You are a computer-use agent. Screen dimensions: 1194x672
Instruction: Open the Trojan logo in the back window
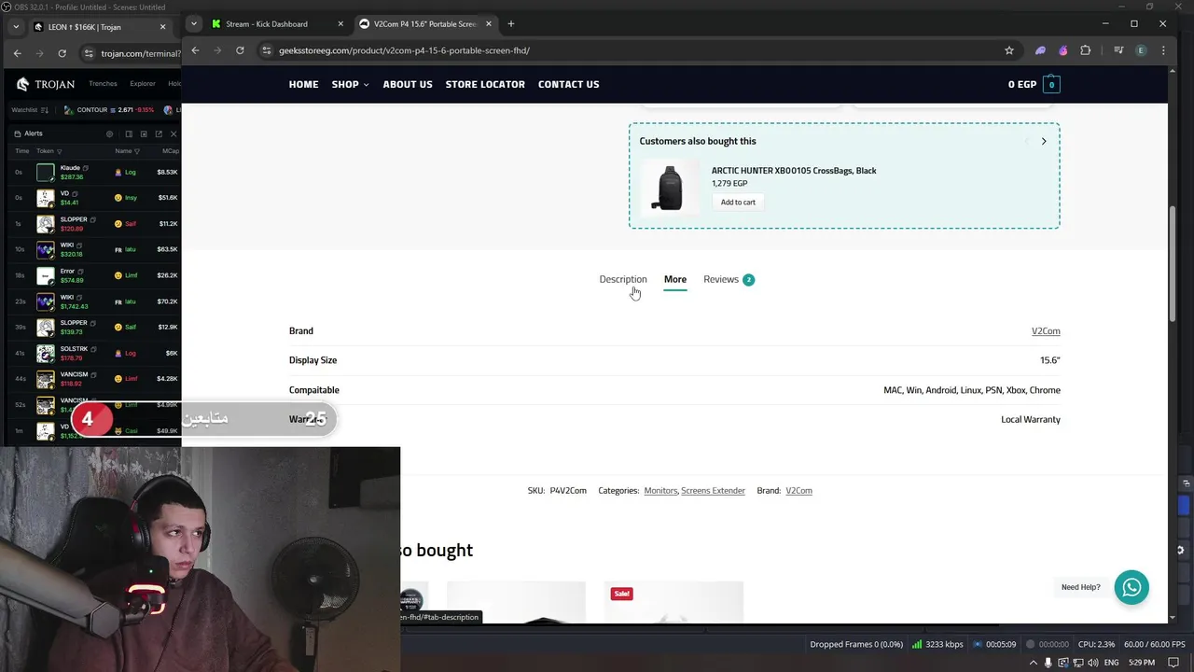45,84
